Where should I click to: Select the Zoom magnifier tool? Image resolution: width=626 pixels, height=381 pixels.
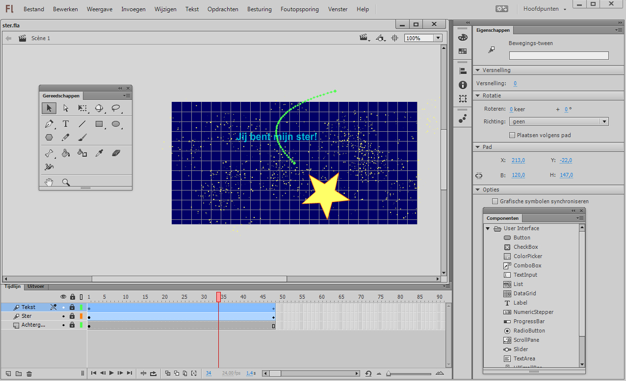(66, 183)
